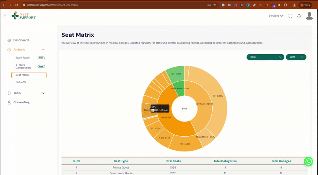
Task: Open 5-Years Competition link
Action: click(x=23, y=66)
